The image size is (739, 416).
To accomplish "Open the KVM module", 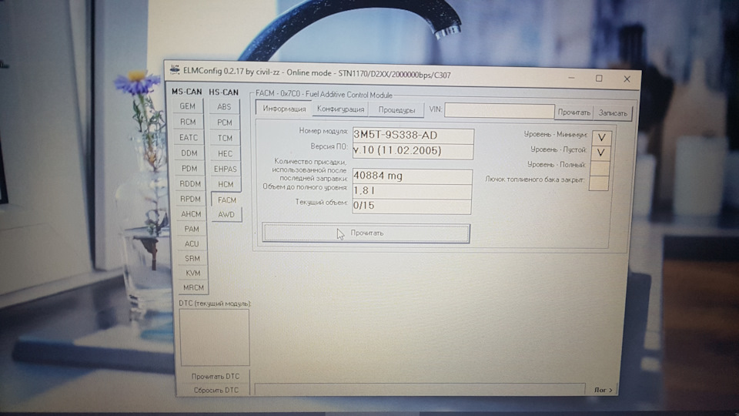I will pyautogui.click(x=192, y=273).
